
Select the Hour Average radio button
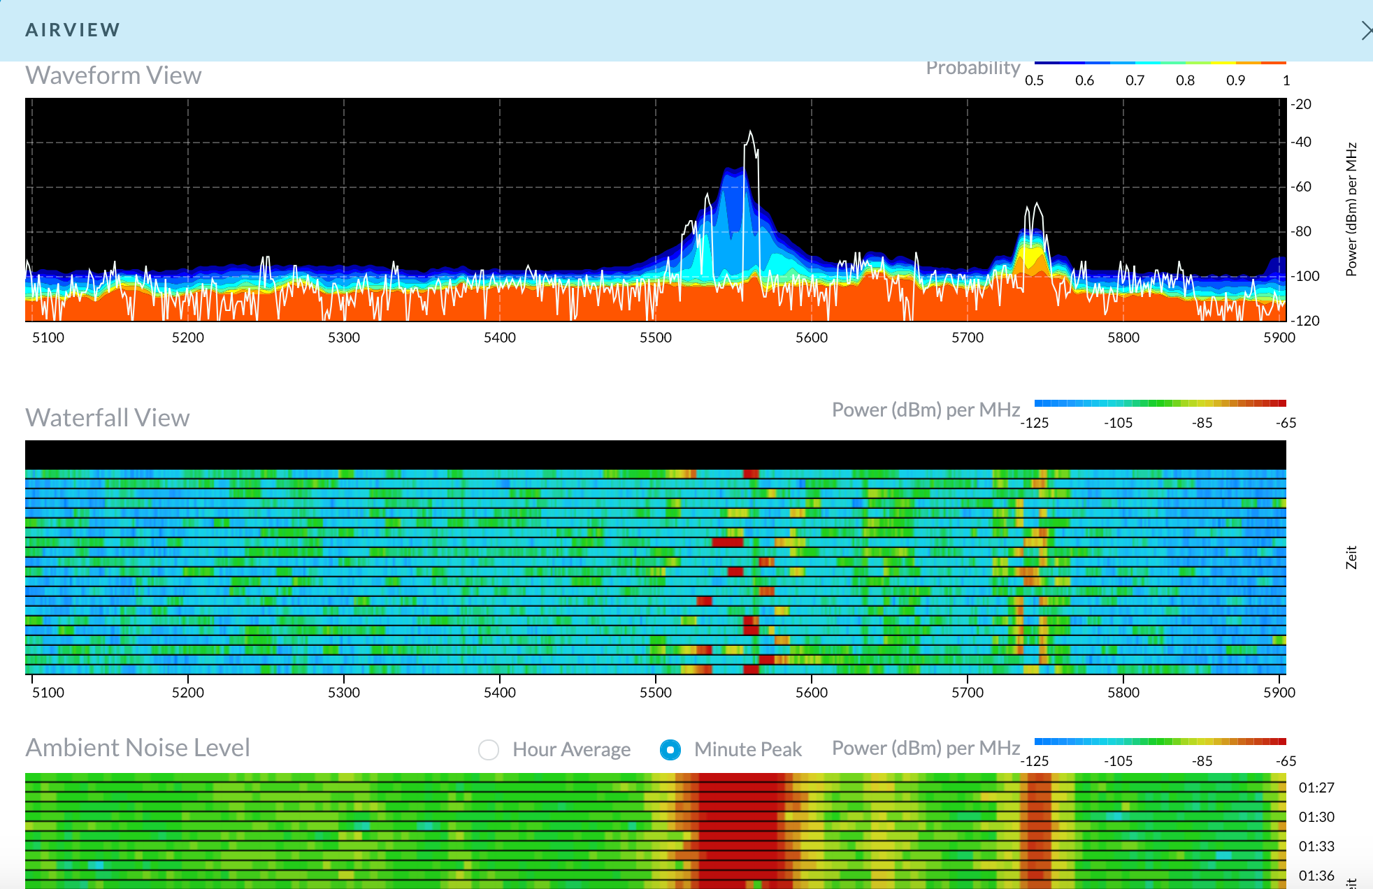coord(489,750)
